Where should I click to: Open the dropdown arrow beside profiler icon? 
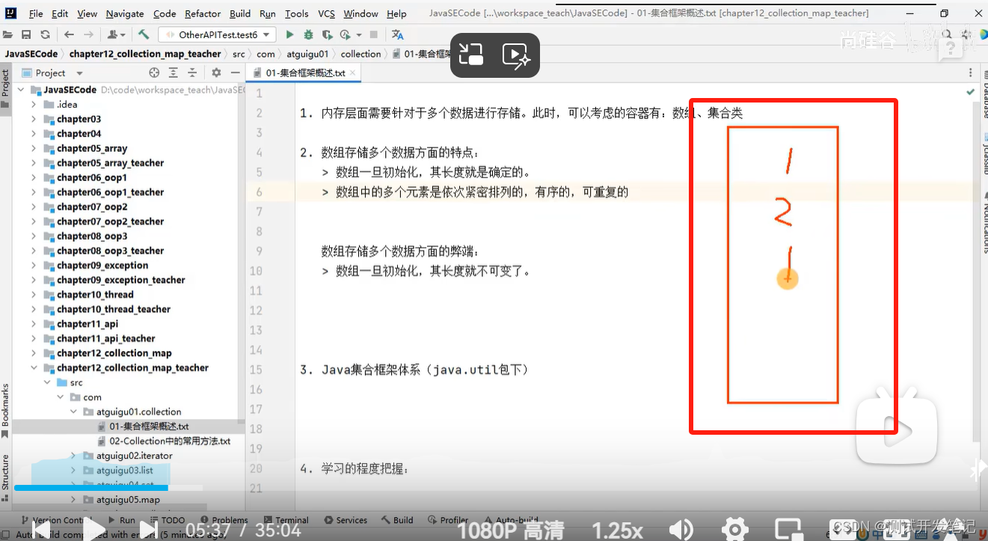click(359, 34)
